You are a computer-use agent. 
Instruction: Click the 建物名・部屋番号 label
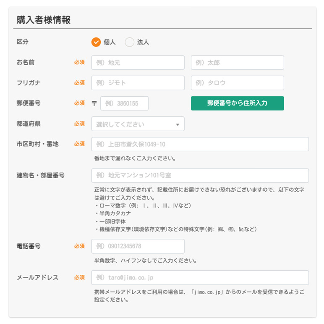(x=40, y=175)
